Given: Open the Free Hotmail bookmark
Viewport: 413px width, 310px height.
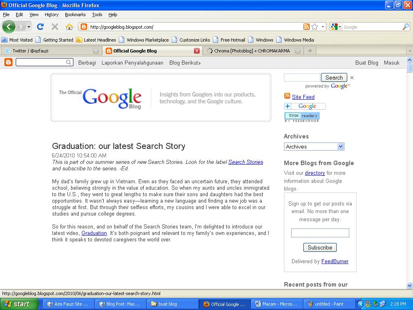Looking at the screenshot, I should coord(229,40).
